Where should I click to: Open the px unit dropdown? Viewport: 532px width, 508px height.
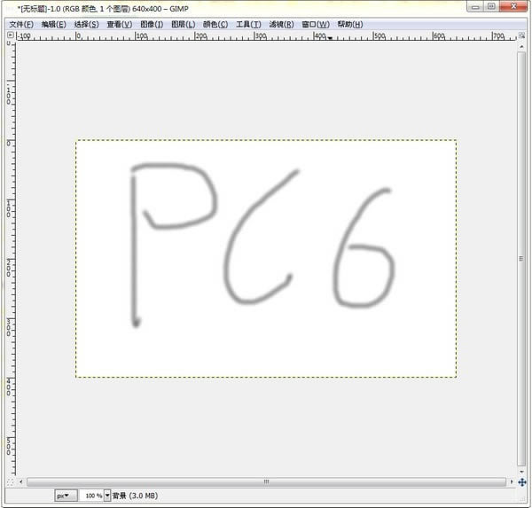click(x=66, y=496)
